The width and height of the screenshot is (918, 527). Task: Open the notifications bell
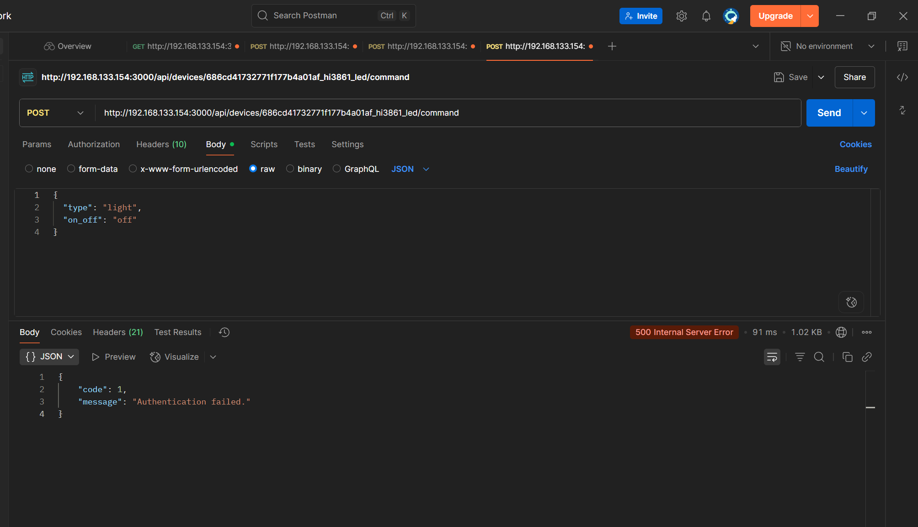coord(706,16)
